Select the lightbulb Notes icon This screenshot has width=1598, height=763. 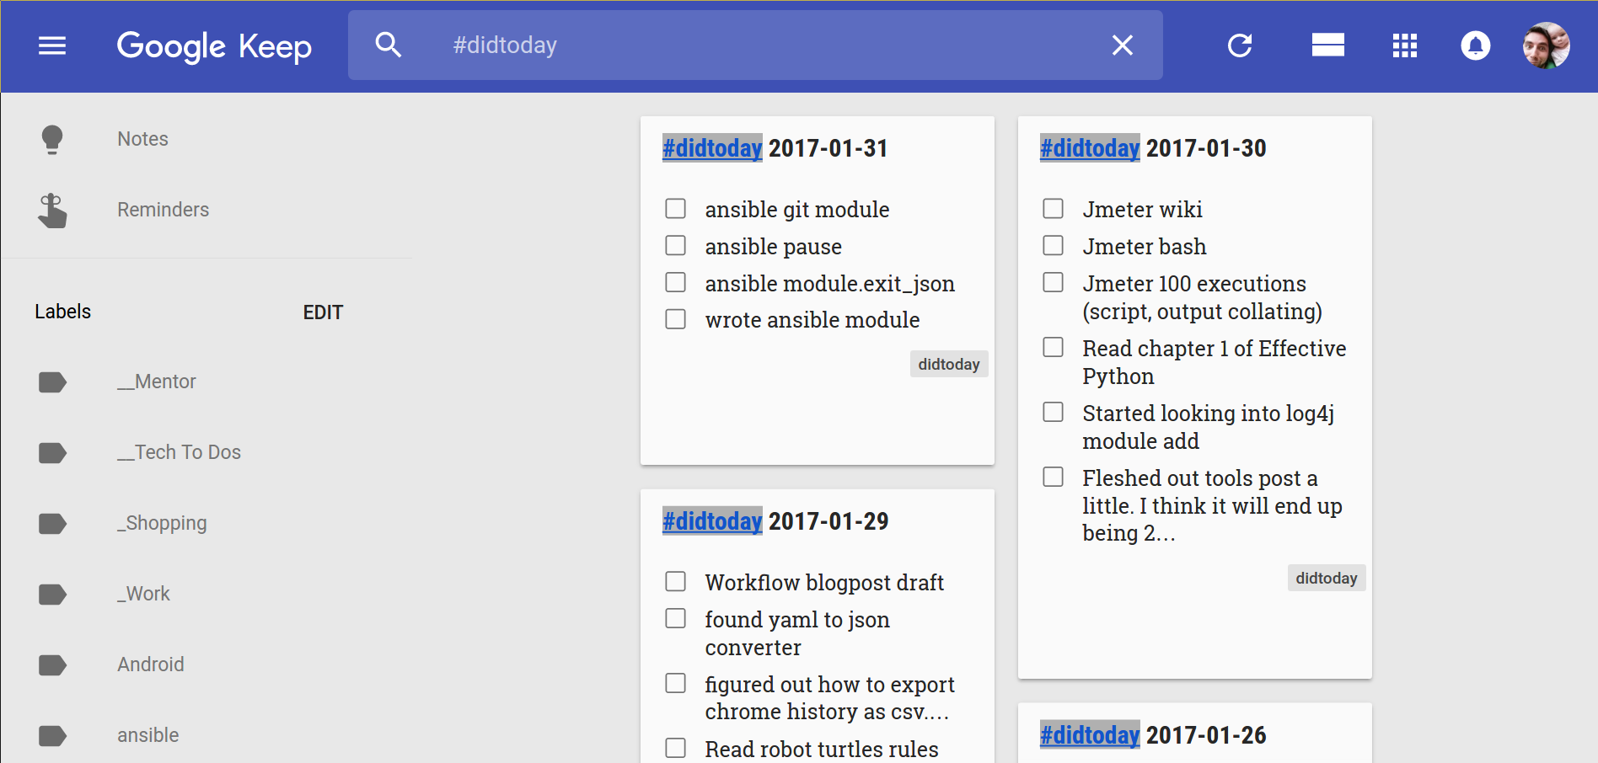tap(52, 139)
